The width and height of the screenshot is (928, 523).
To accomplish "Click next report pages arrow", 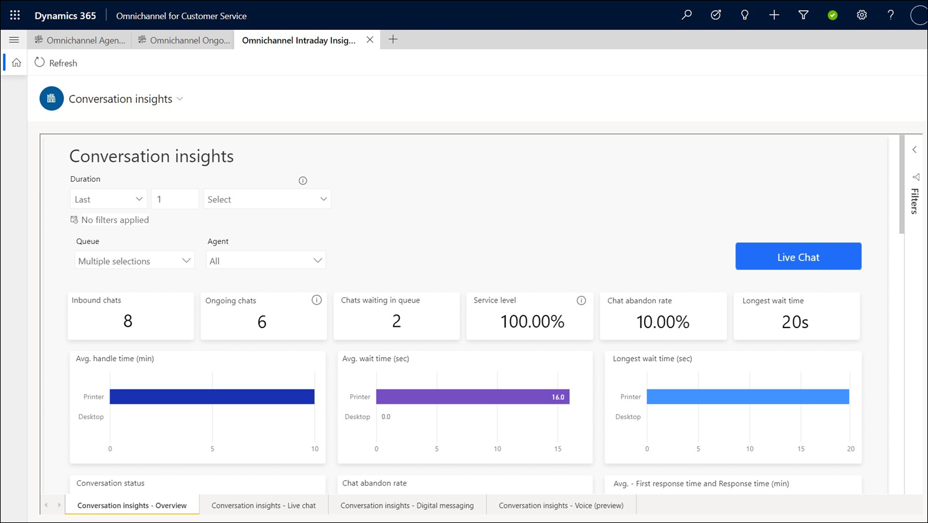I will [x=59, y=505].
